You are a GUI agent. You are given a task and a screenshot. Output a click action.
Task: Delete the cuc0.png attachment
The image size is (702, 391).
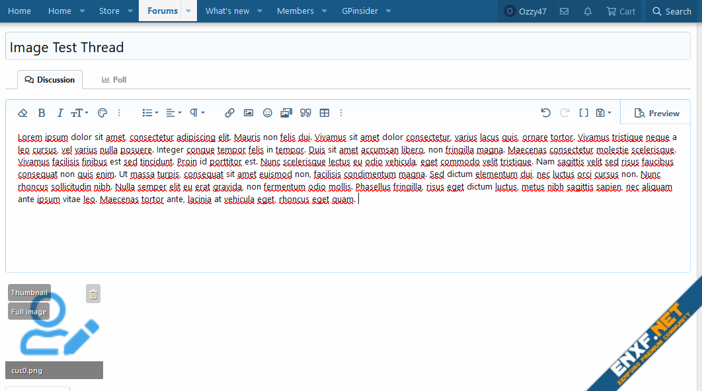[x=93, y=294]
